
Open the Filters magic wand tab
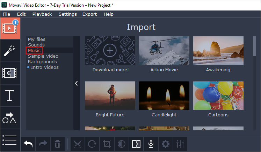coord(10,51)
